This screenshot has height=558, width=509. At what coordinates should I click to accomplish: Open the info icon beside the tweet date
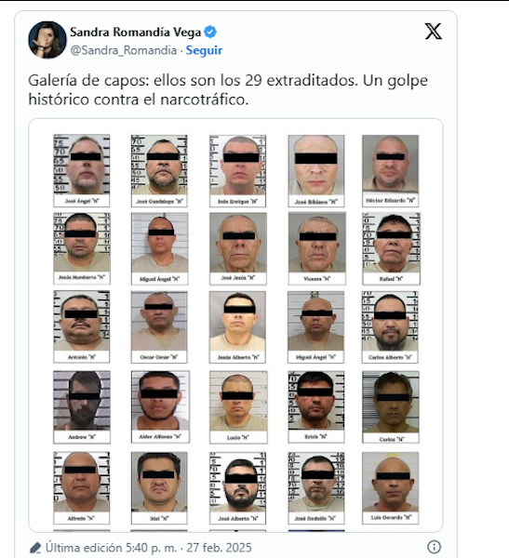click(x=434, y=547)
